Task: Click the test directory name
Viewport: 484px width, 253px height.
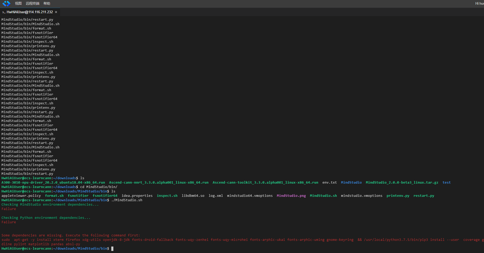Action: [446, 183]
